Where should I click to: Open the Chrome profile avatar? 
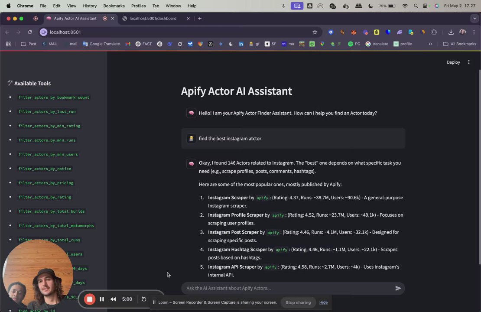tap(463, 32)
